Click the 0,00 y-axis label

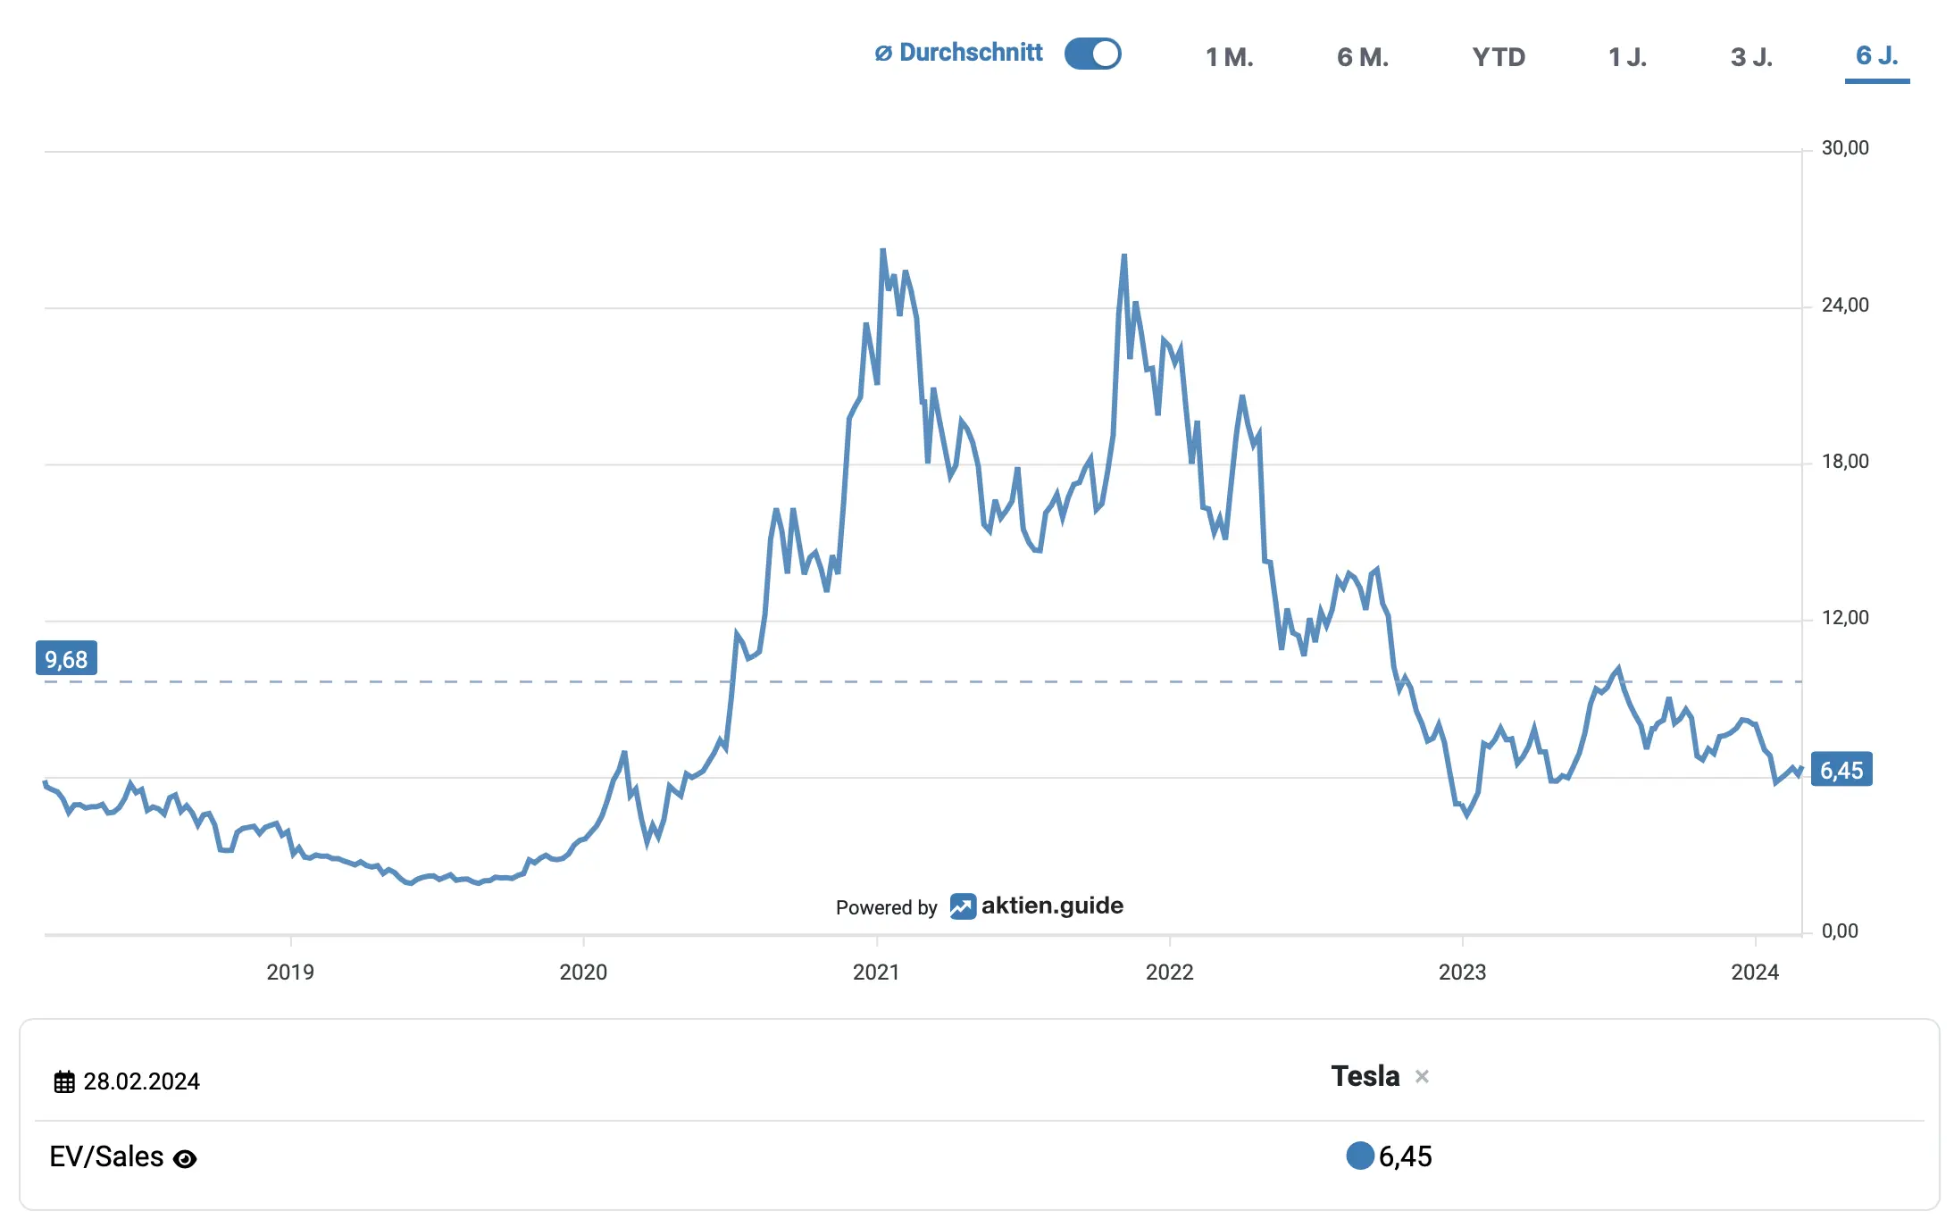pos(1840,931)
